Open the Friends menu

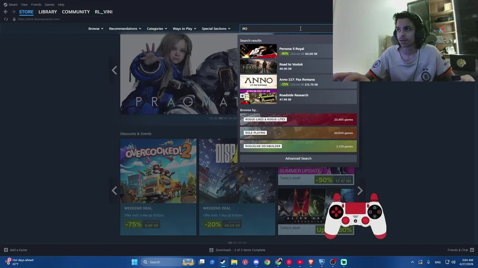(x=36, y=4)
